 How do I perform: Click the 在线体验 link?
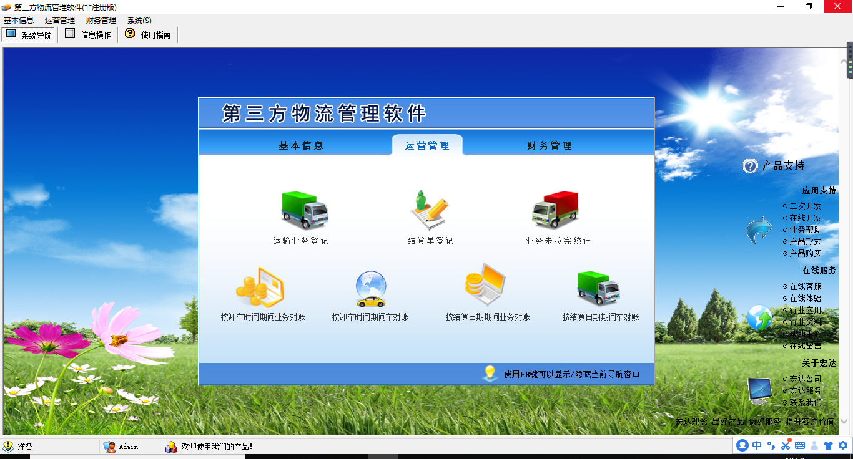pos(806,298)
